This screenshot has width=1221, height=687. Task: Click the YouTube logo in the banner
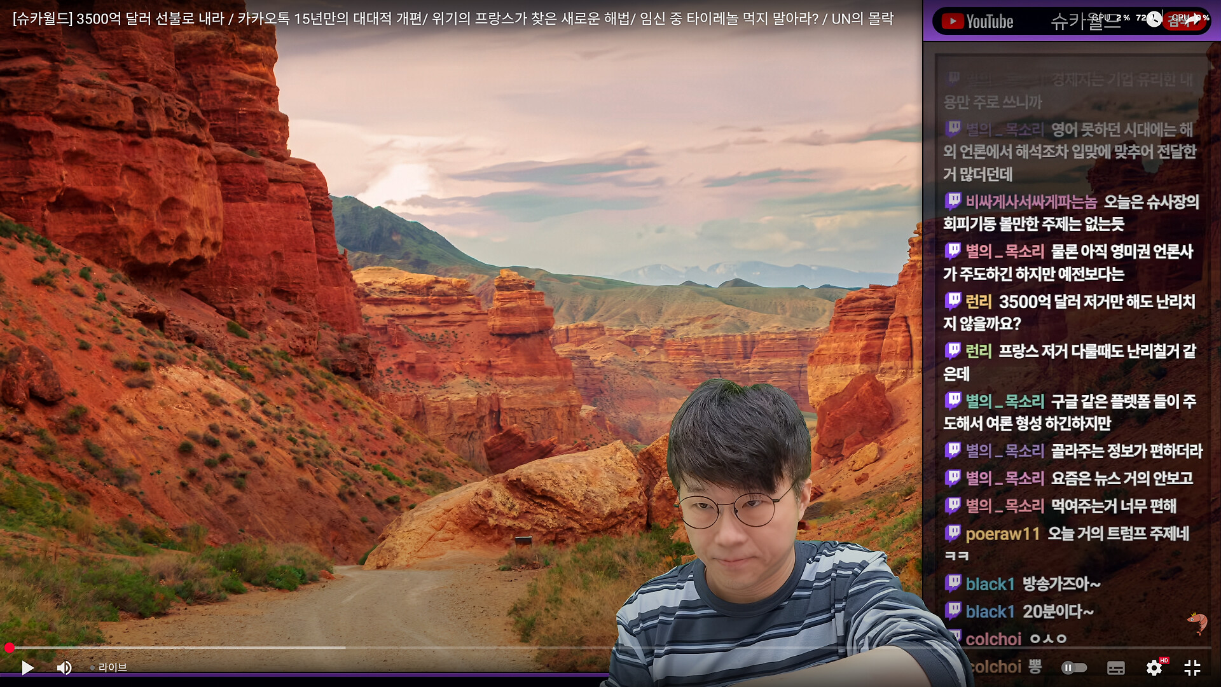977,22
